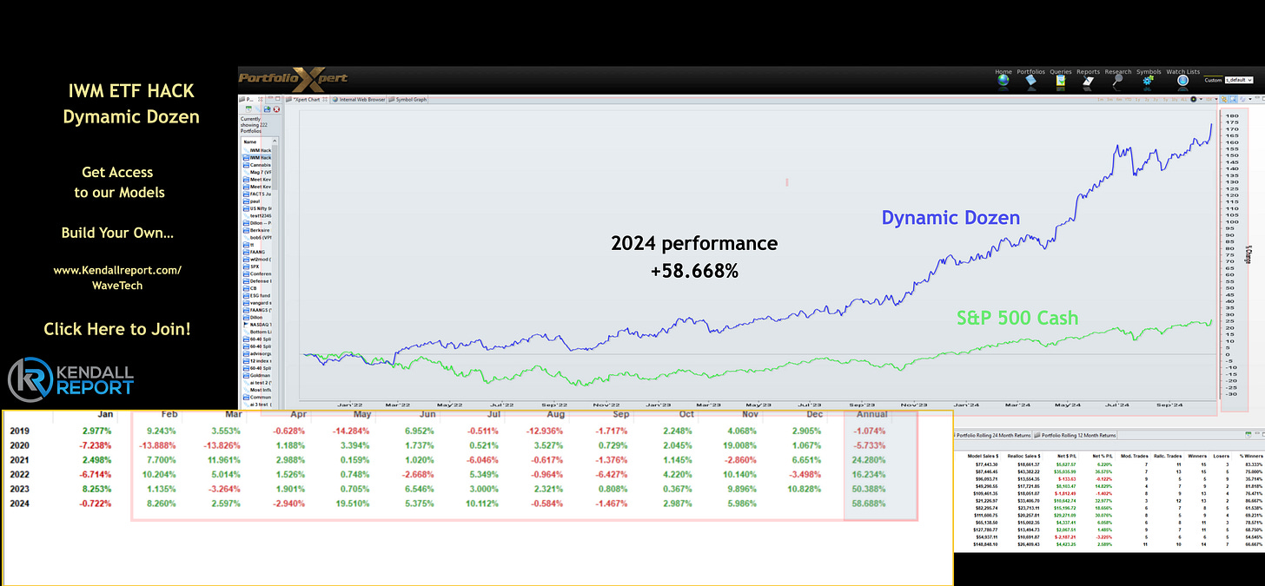Click the Model Sales $ column header
Viewport: 1265px width, 586px height.
(983, 456)
